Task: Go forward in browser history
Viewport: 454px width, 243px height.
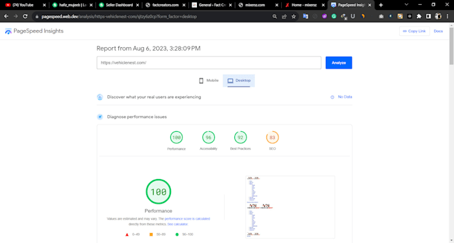Action: click(x=15, y=17)
